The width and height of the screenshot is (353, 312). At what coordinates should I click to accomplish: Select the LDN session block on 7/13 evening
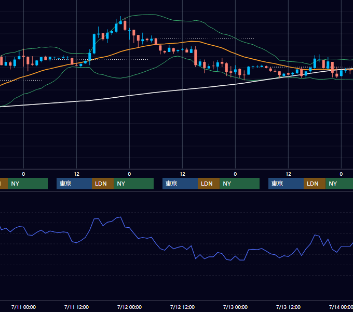[315, 184]
